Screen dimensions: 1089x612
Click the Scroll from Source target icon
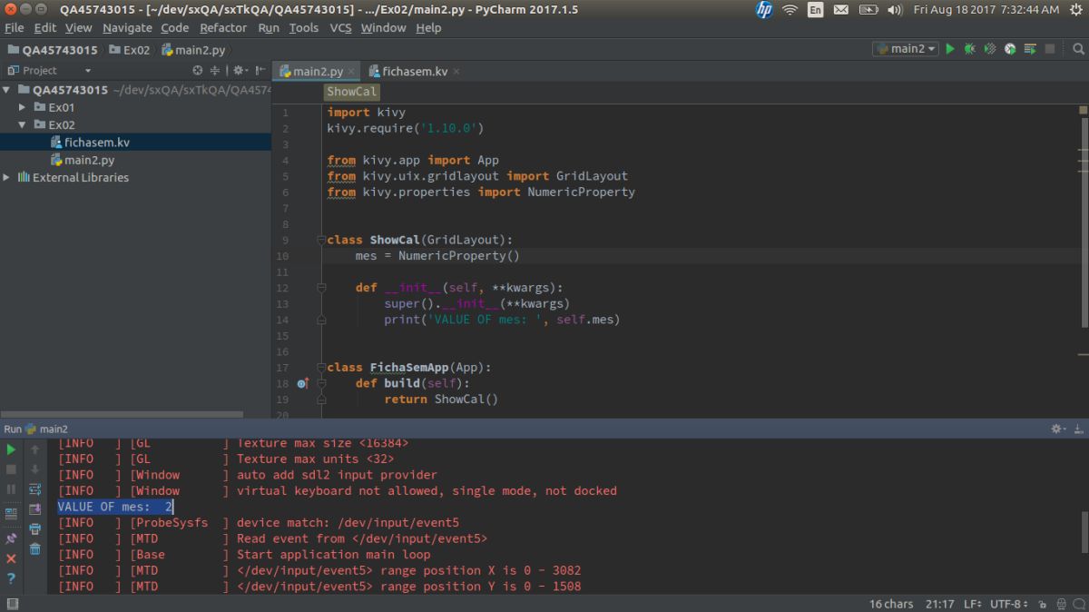(x=198, y=70)
